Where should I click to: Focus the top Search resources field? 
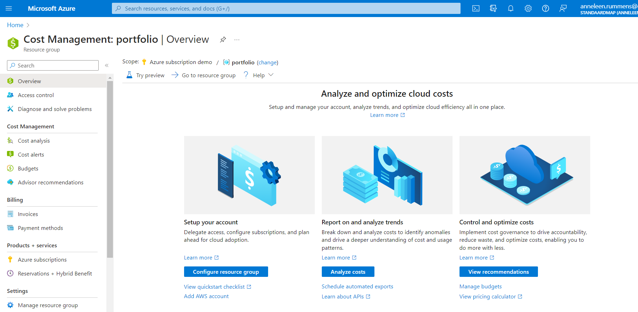pyautogui.click(x=286, y=8)
